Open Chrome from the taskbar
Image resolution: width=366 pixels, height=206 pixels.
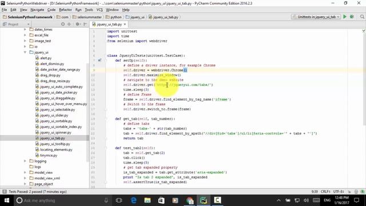[x=189, y=200]
